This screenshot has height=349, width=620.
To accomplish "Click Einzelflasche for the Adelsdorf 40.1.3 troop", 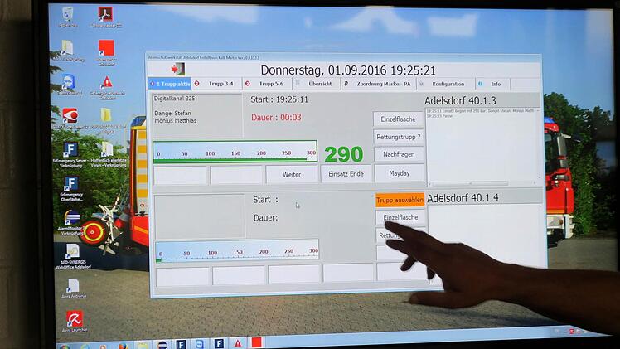I will point(398,119).
